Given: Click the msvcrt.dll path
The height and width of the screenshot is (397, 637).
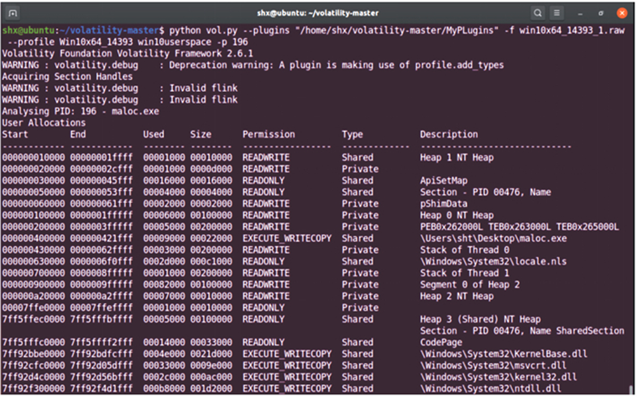Looking at the screenshot, I should click(x=493, y=366).
